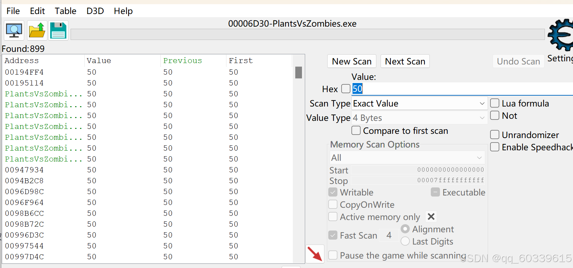
Task: Focus the Value input field
Action: click(x=462, y=89)
